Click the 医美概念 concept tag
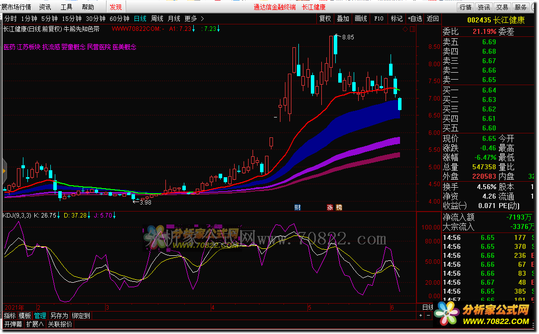This screenshot has width=539, height=334. 125,47
